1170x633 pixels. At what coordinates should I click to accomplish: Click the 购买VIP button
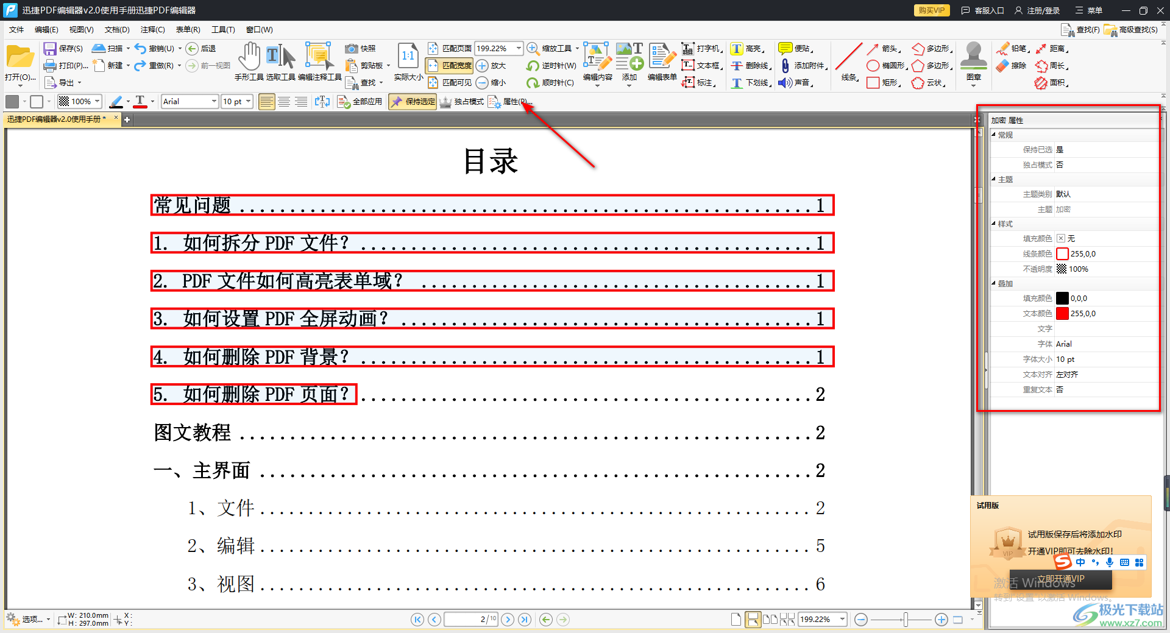click(x=932, y=10)
